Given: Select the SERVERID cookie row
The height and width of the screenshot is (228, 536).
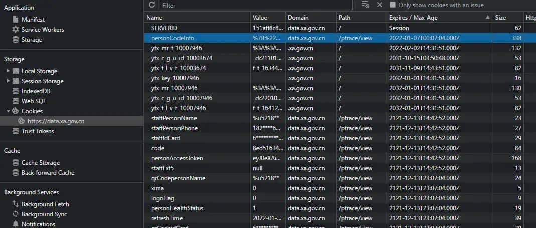Looking at the screenshot, I should click(164, 28).
